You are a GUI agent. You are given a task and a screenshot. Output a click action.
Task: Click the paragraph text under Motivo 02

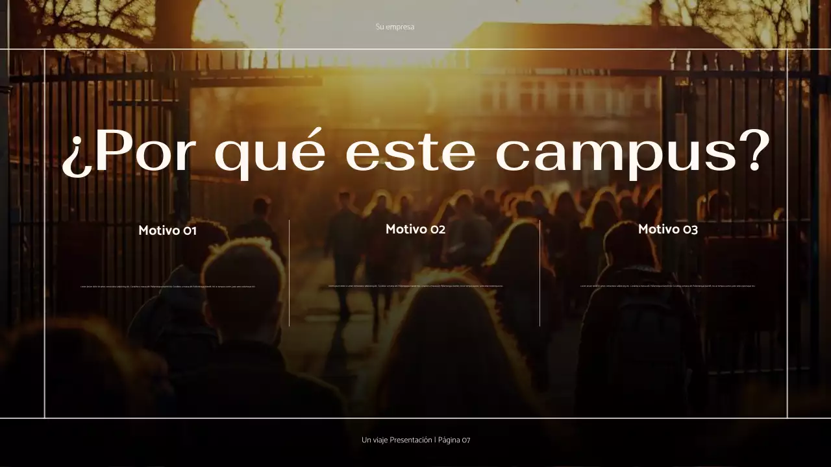point(415,284)
